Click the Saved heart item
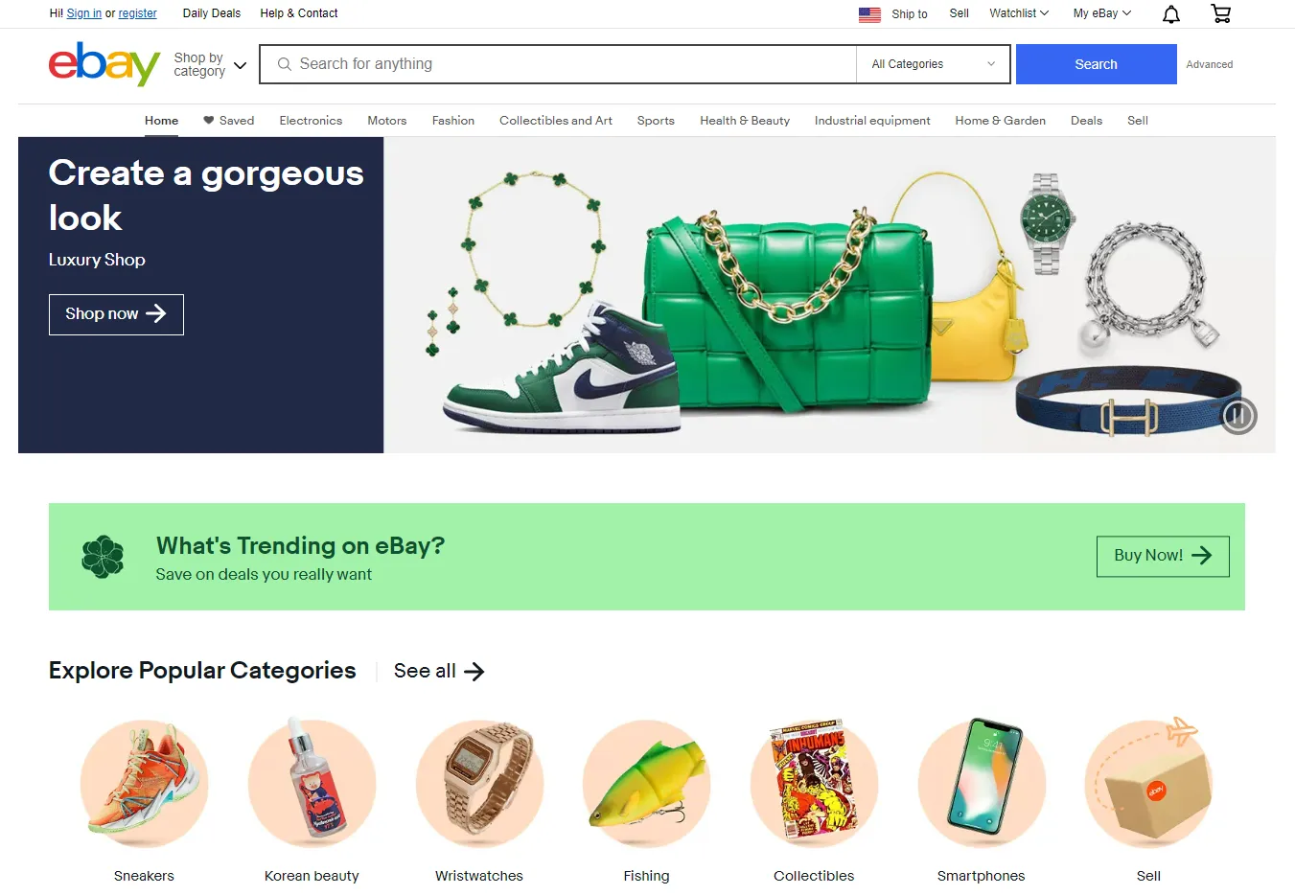Viewport: 1295px width, 895px height. click(228, 121)
